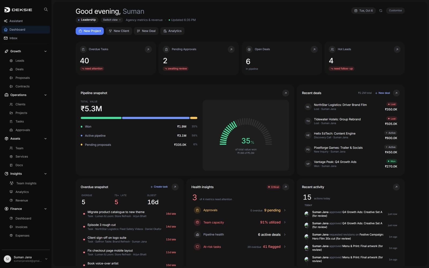Open Hot Leads card arrow icon
This screenshot has height=268, width=429.
click(x=397, y=49)
